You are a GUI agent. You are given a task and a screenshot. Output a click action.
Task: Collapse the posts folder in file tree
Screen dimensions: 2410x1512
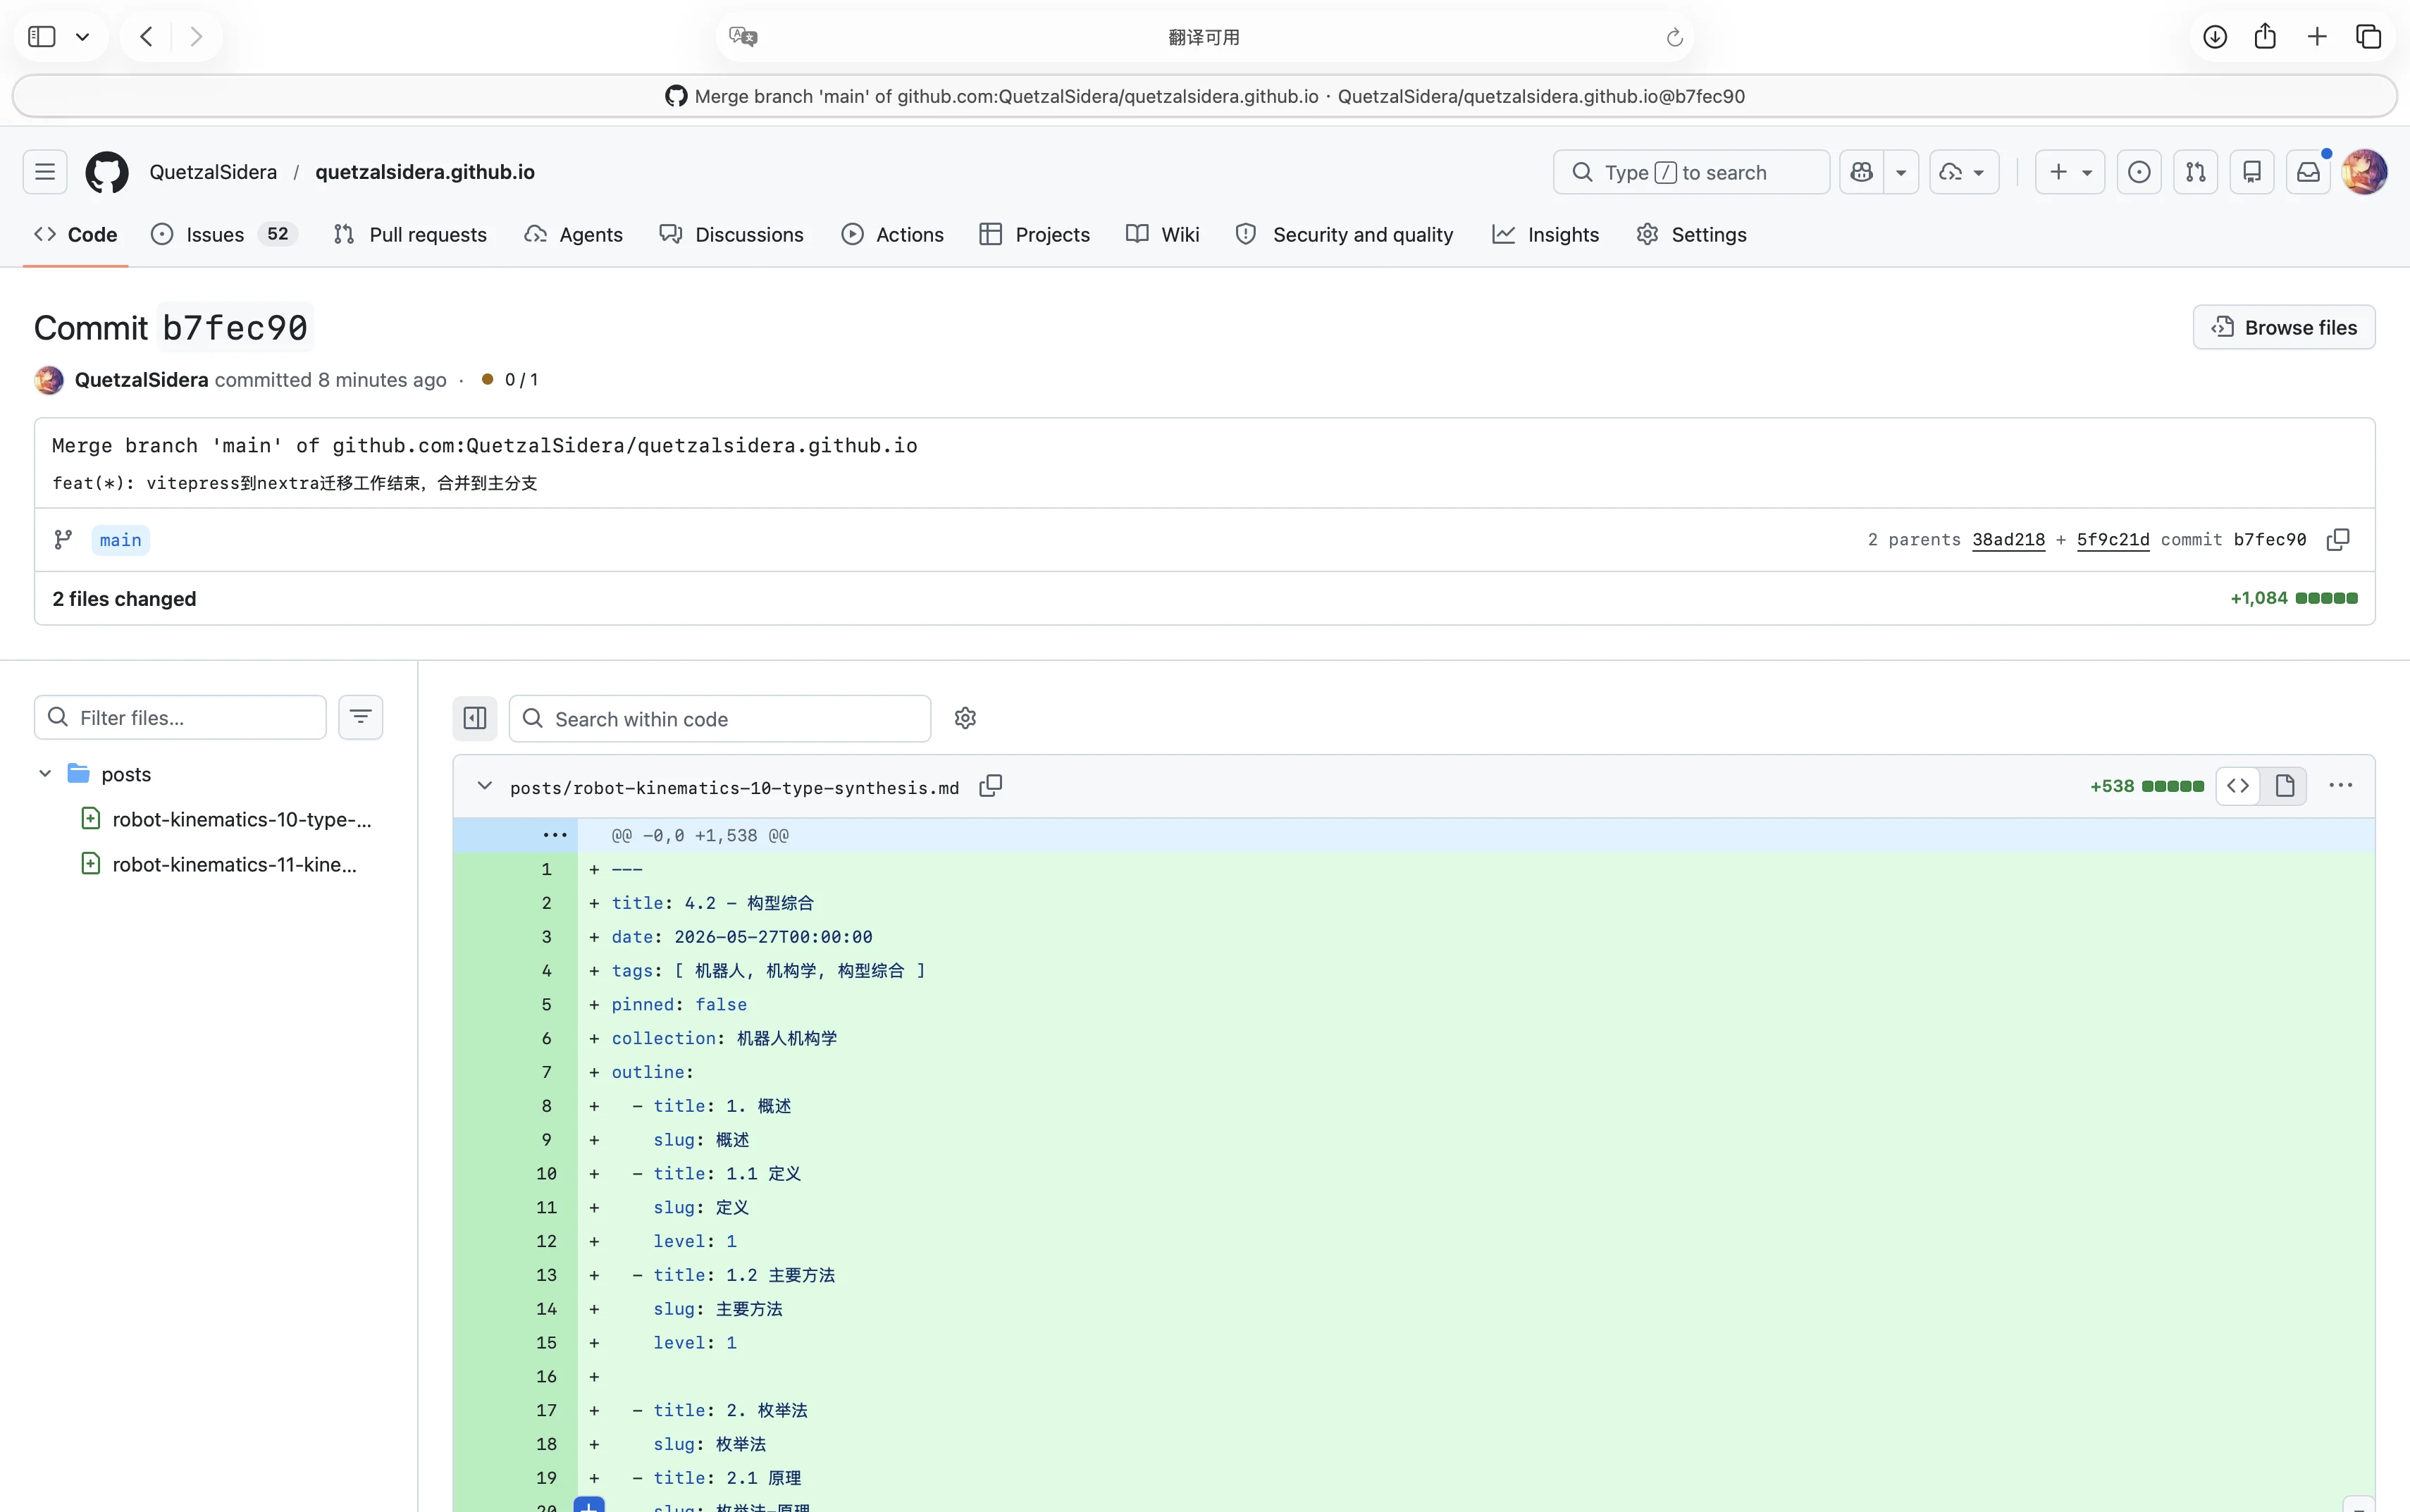point(45,774)
